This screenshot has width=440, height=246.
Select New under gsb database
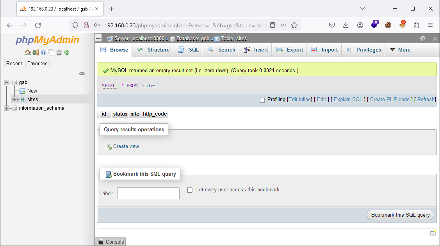click(32, 91)
